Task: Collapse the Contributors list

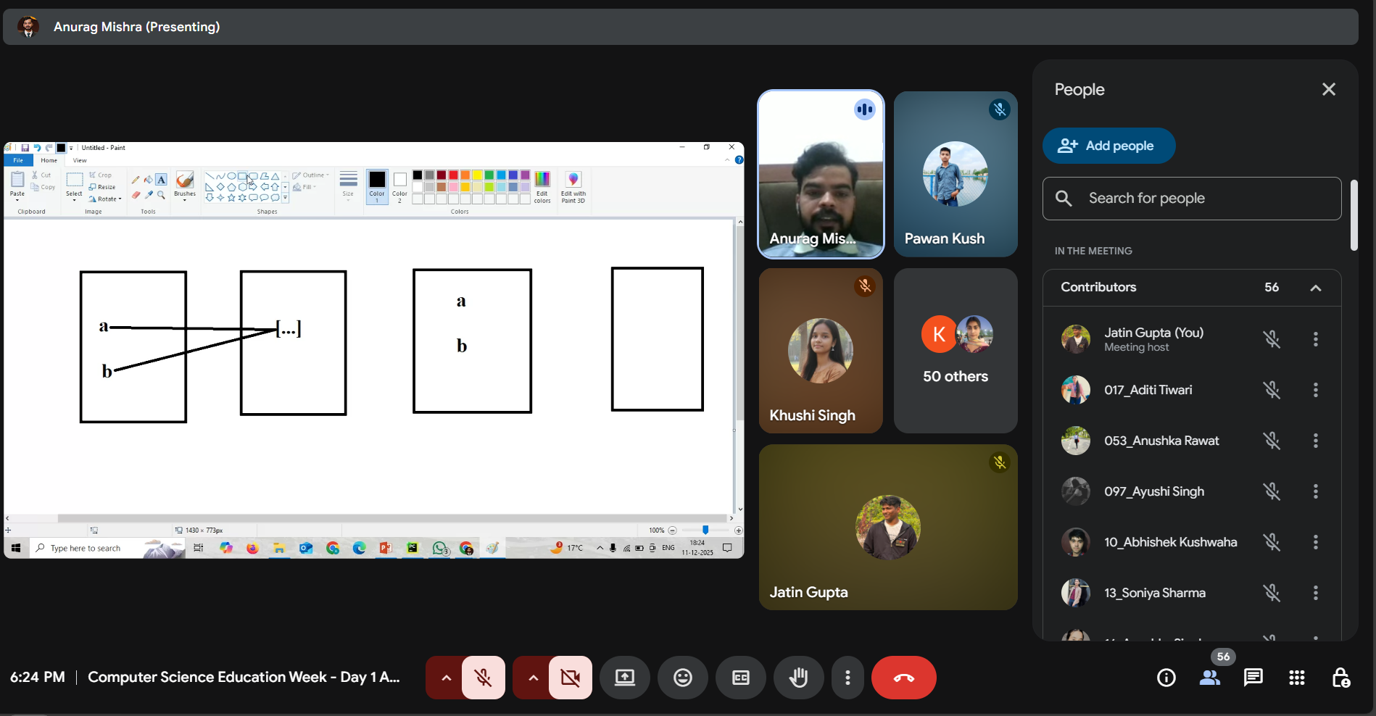Action: tap(1315, 288)
